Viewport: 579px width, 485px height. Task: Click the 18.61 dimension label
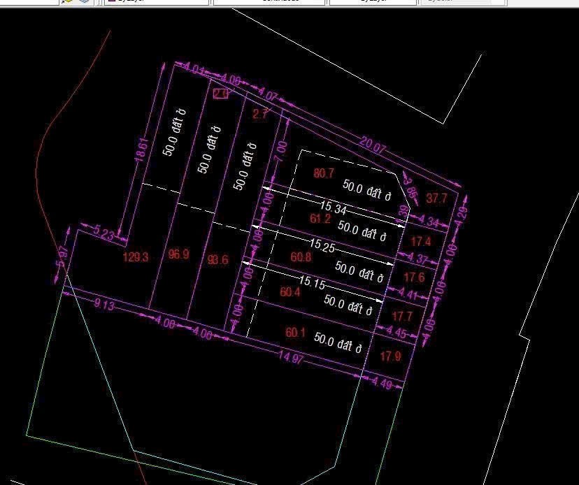coord(142,150)
